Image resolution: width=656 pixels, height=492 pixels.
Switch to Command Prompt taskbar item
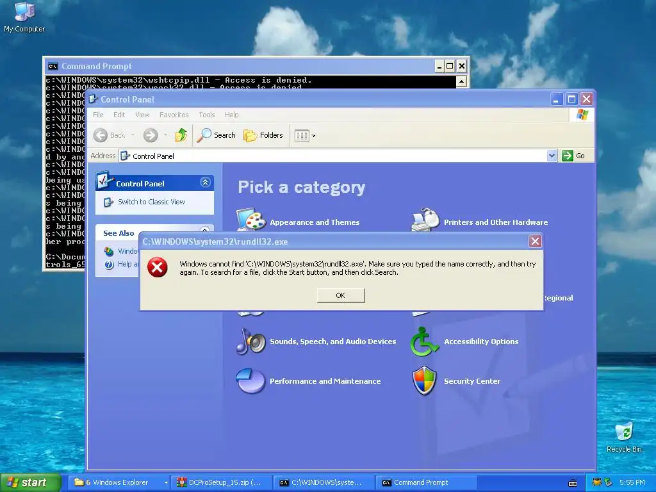427,482
